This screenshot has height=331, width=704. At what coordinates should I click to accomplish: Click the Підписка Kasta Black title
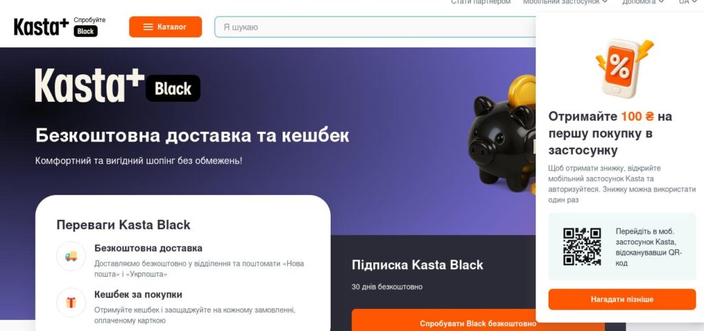[x=417, y=264]
